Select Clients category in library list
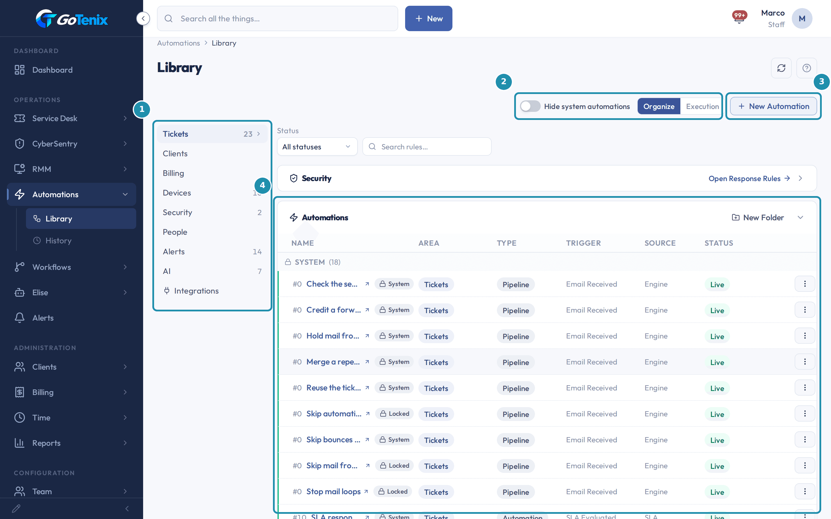The width and height of the screenshot is (831, 519). pyautogui.click(x=212, y=153)
